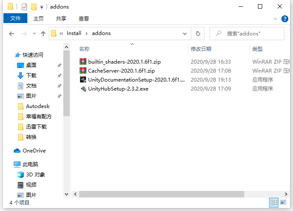
Task: Click navigation pane scroll up arrow
Action: pyautogui.click(x=66, y=47)
